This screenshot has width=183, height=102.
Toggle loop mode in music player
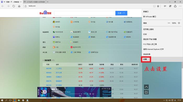tap(84, 94)
